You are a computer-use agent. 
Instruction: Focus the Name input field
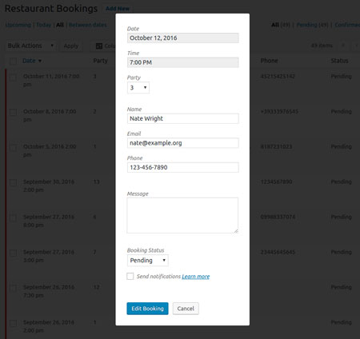[x=183, y=118]
